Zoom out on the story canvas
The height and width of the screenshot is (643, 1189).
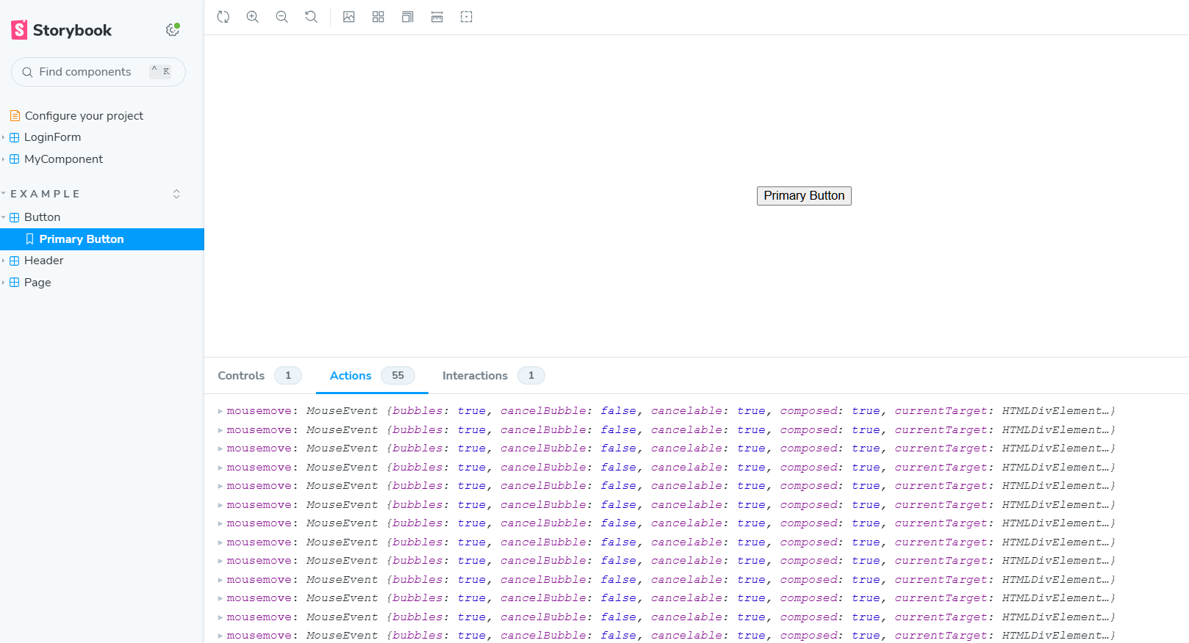(282, 17)
